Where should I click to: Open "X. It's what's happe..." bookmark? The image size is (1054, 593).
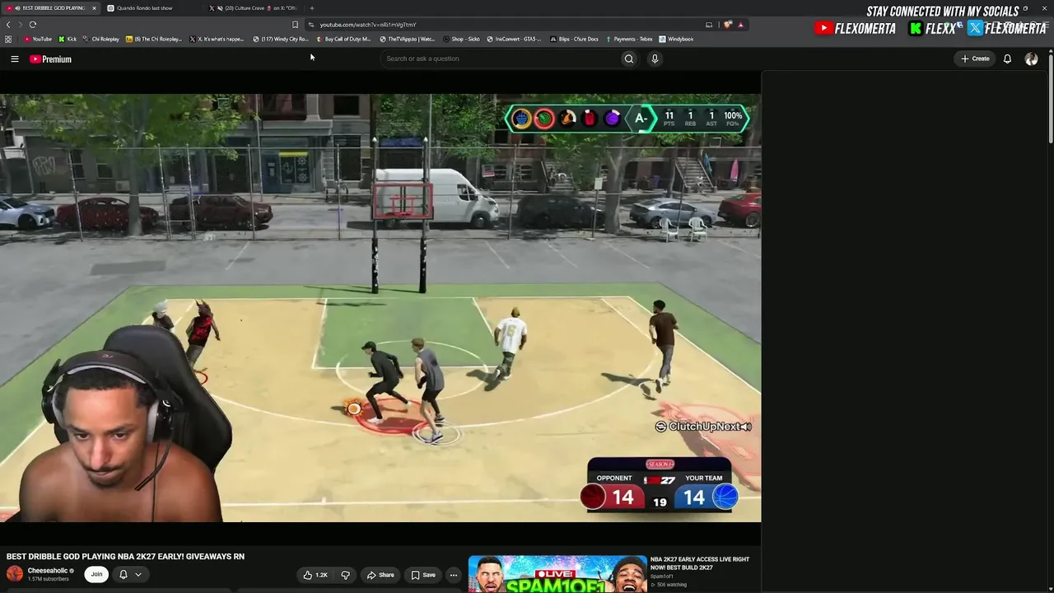tap(217, 40)
